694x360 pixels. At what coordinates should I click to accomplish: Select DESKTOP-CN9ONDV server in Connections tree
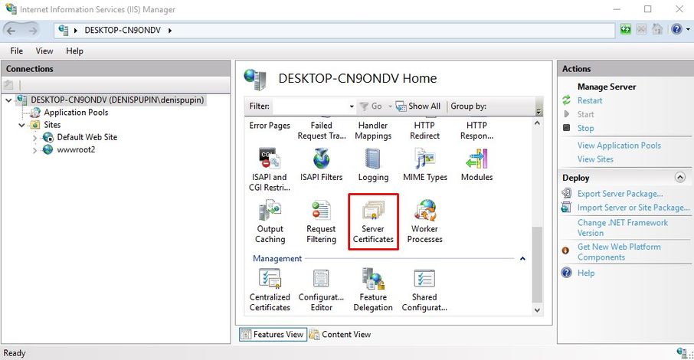(110, 100)
